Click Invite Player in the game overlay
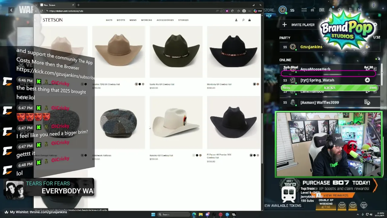 pyautogui.click(x=303, y=25)
